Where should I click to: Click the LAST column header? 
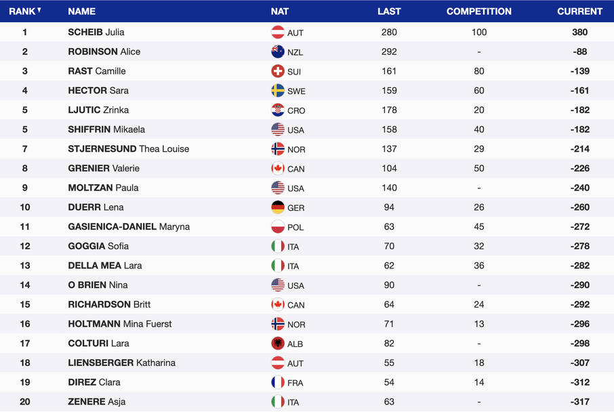(389, 12)
